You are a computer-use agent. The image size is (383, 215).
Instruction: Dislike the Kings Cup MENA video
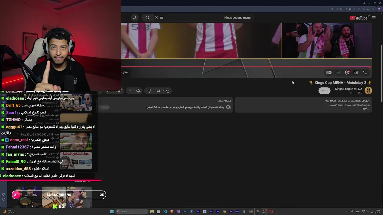pos(149,90)
